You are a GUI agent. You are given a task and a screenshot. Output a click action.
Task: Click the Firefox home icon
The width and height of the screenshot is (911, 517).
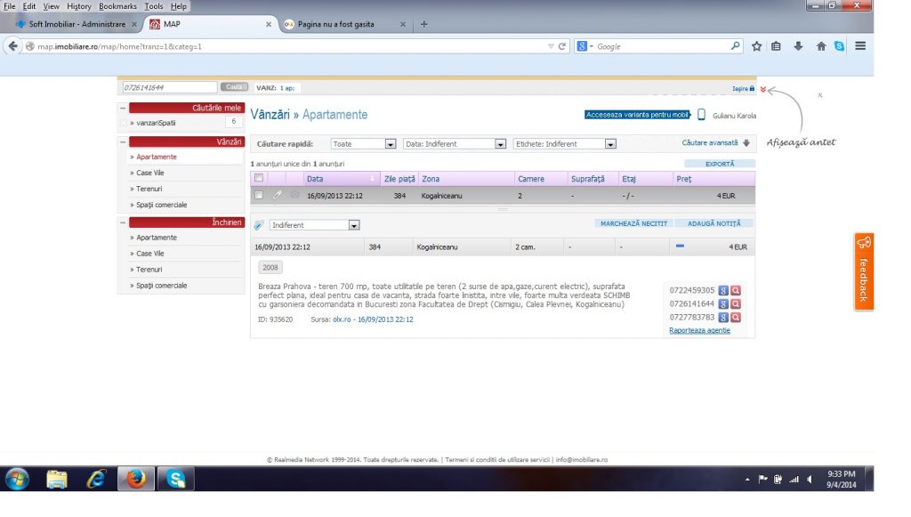[x=821, y=46]
